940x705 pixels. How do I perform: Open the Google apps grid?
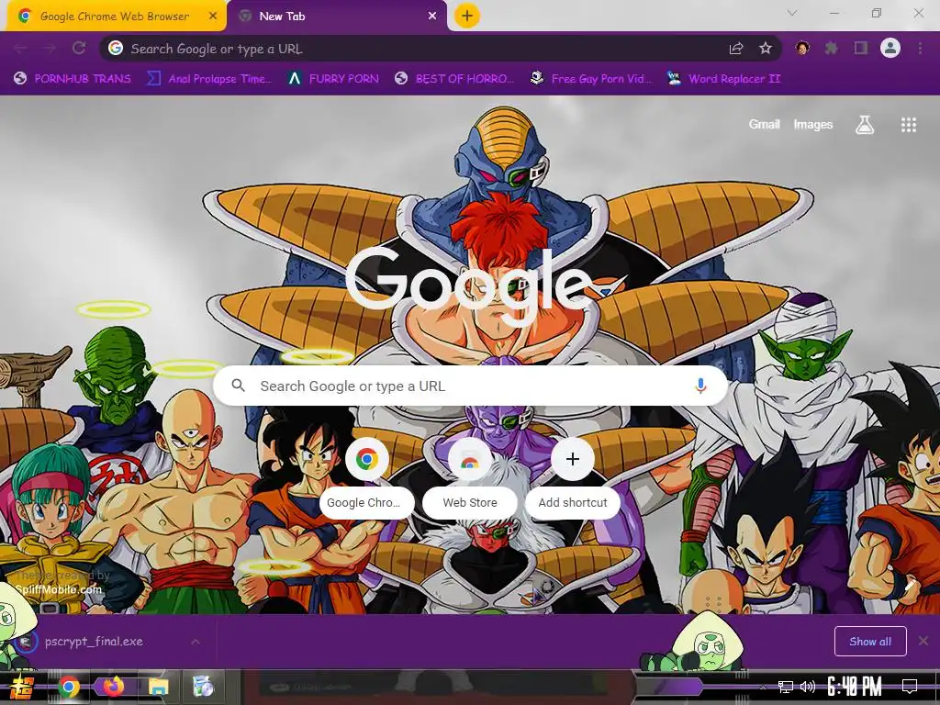(x=909, y=125)
